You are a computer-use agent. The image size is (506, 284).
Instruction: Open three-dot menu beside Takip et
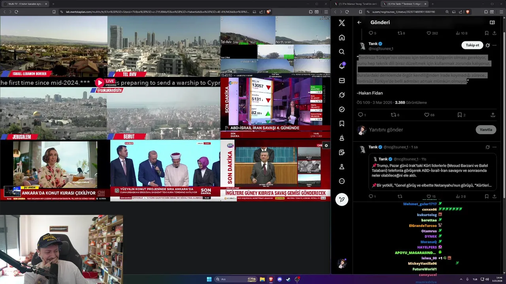[x=494, y=45]
